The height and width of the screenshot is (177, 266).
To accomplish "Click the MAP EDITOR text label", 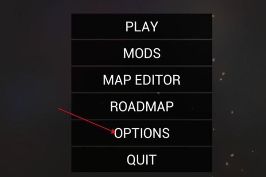I will coord(142,80).
